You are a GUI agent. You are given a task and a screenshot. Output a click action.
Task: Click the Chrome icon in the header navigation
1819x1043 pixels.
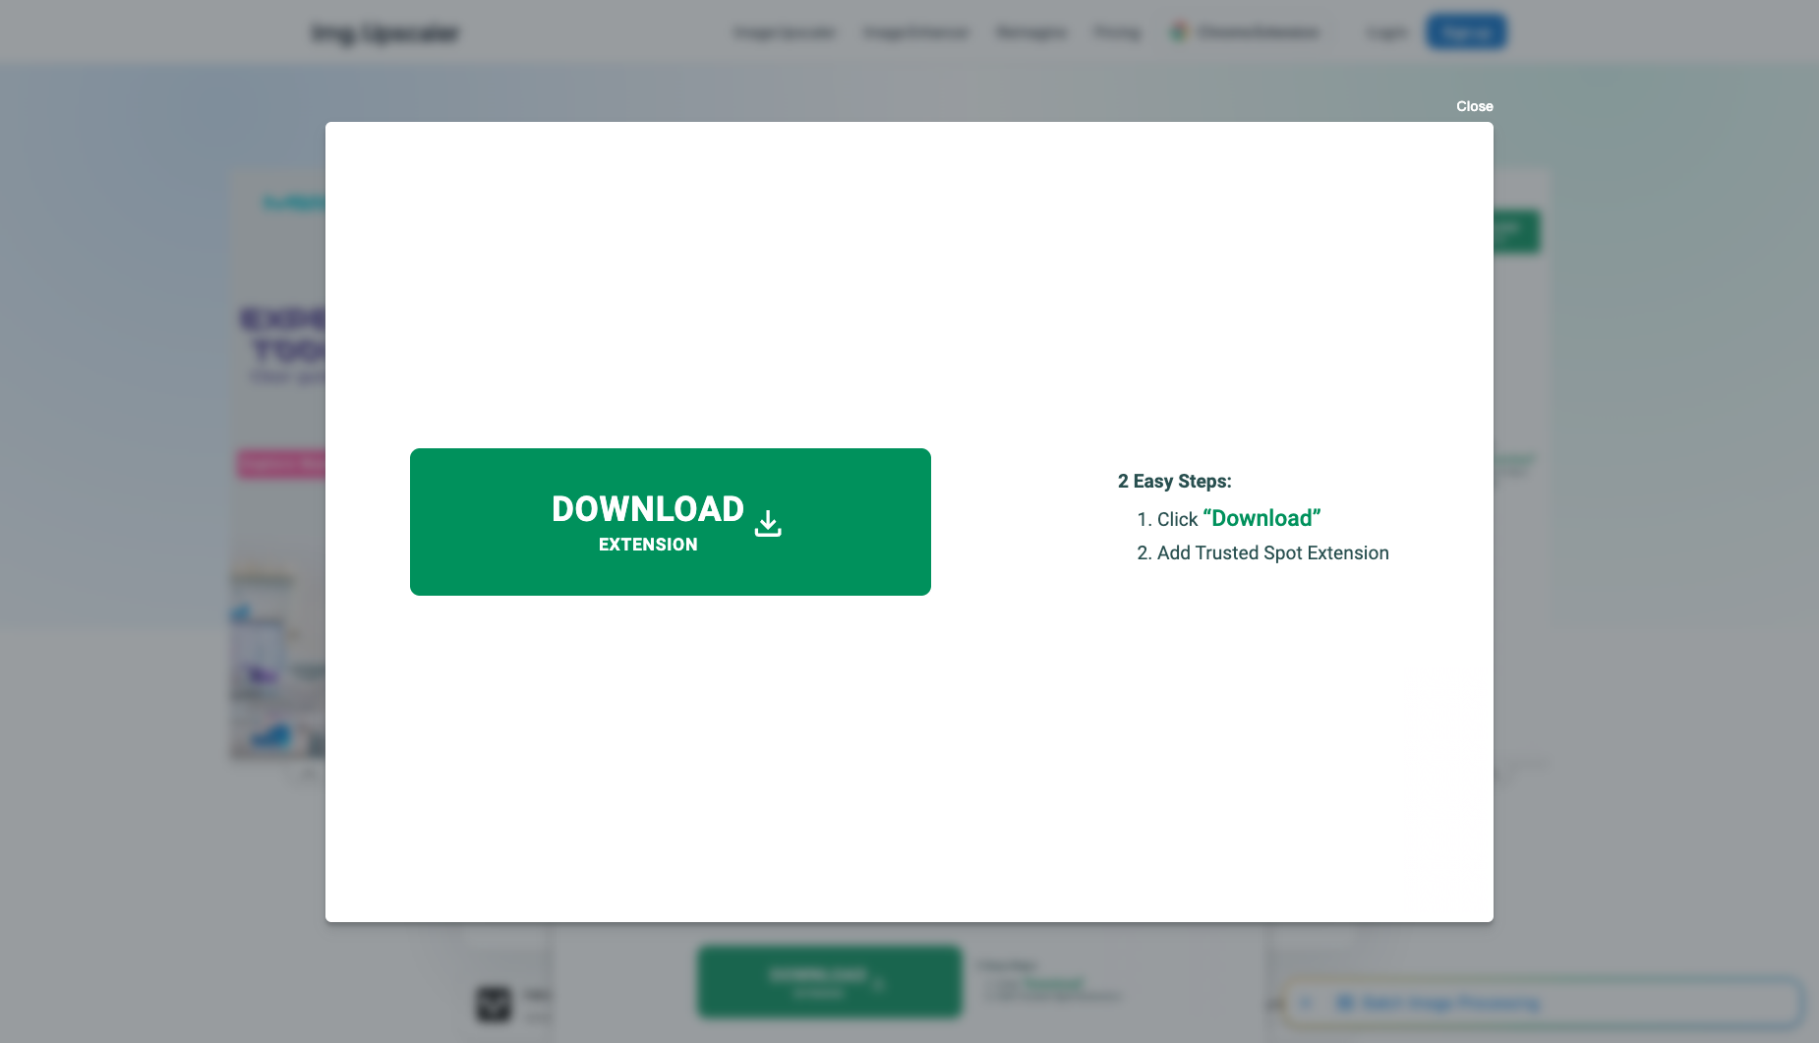point(1179,31)
